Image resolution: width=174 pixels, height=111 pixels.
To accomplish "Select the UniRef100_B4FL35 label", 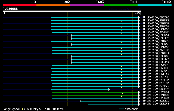I will tap(156, 80).
